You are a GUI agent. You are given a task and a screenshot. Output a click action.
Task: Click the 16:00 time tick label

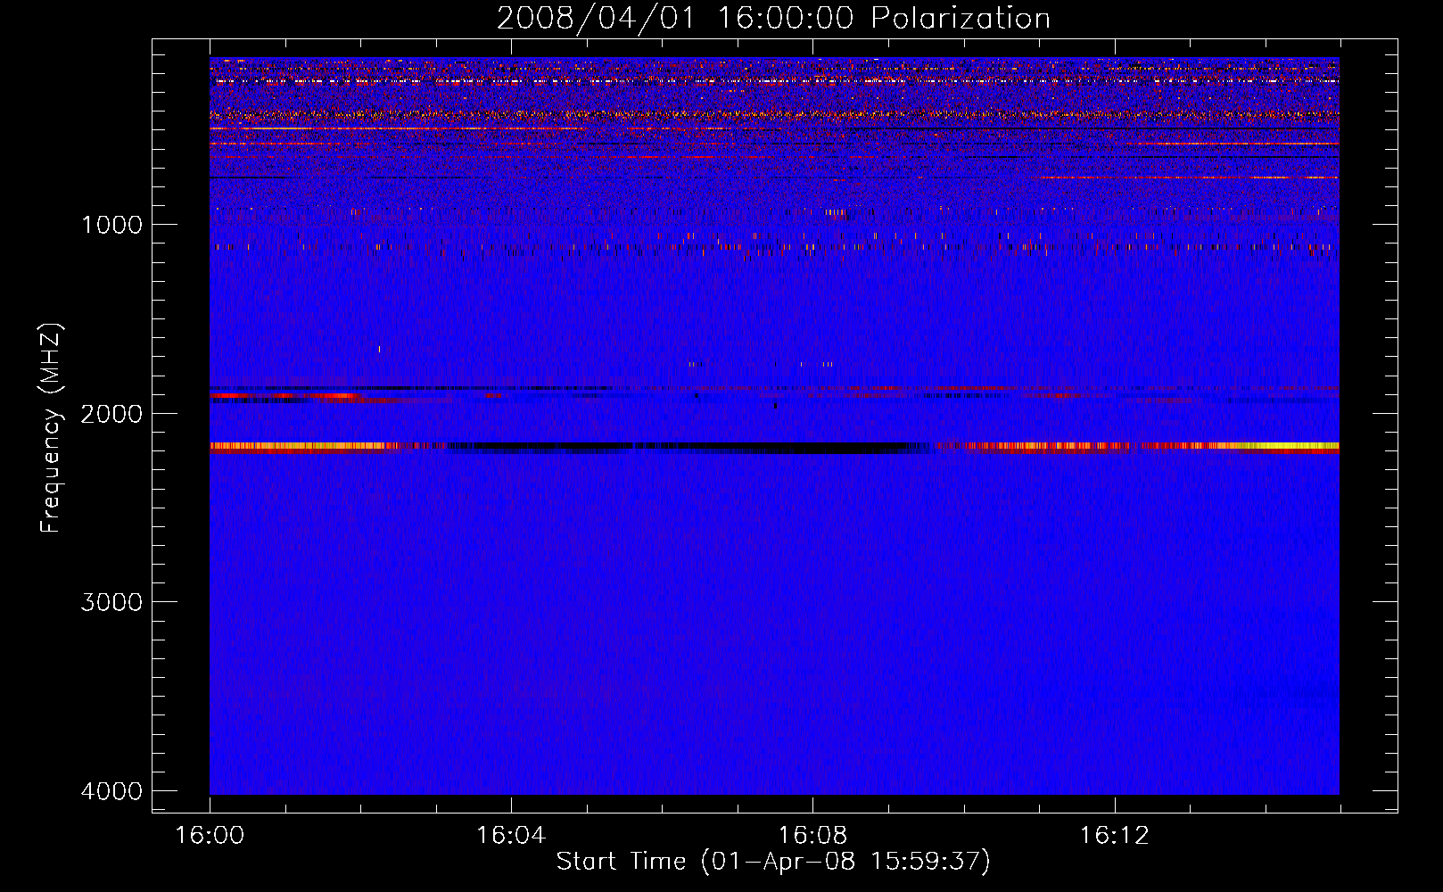click(210, 835)
